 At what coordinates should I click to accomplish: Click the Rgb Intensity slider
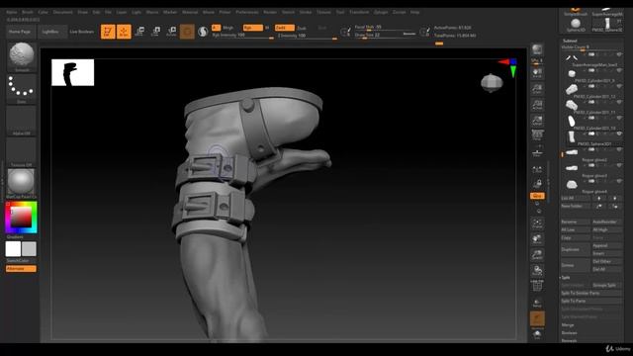243,36
